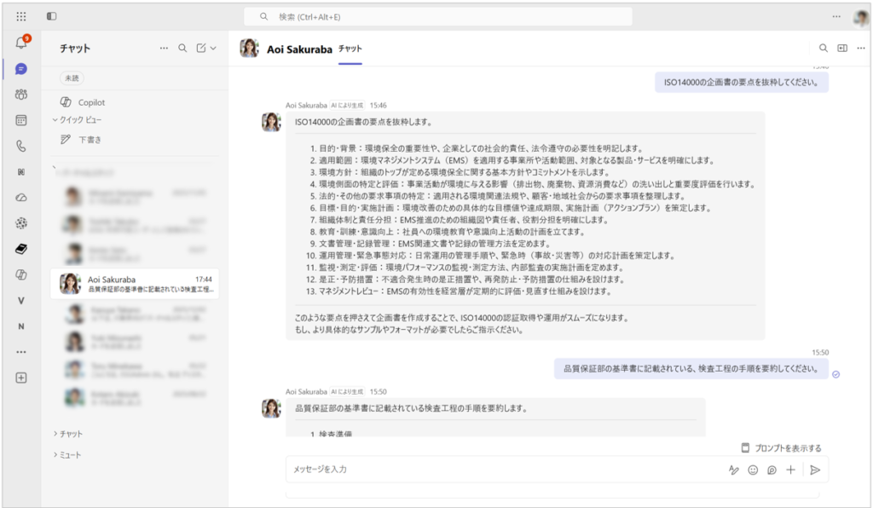Open the OneDrive cloud icon in left rail
Image resolution: width=873 pixels, height=508 pixels.
(21, 198)
